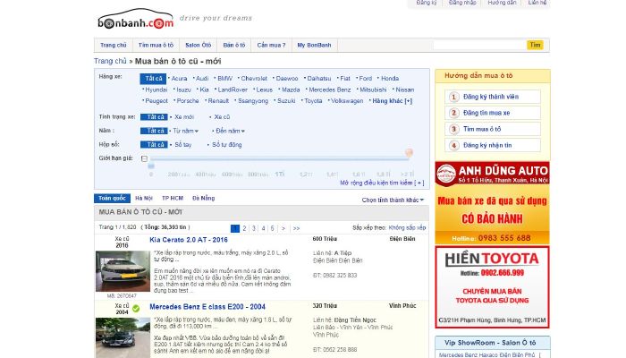Open Salon Ôtô menu item
The height and width of the screenshot is (358, 626).
point(199,45)
